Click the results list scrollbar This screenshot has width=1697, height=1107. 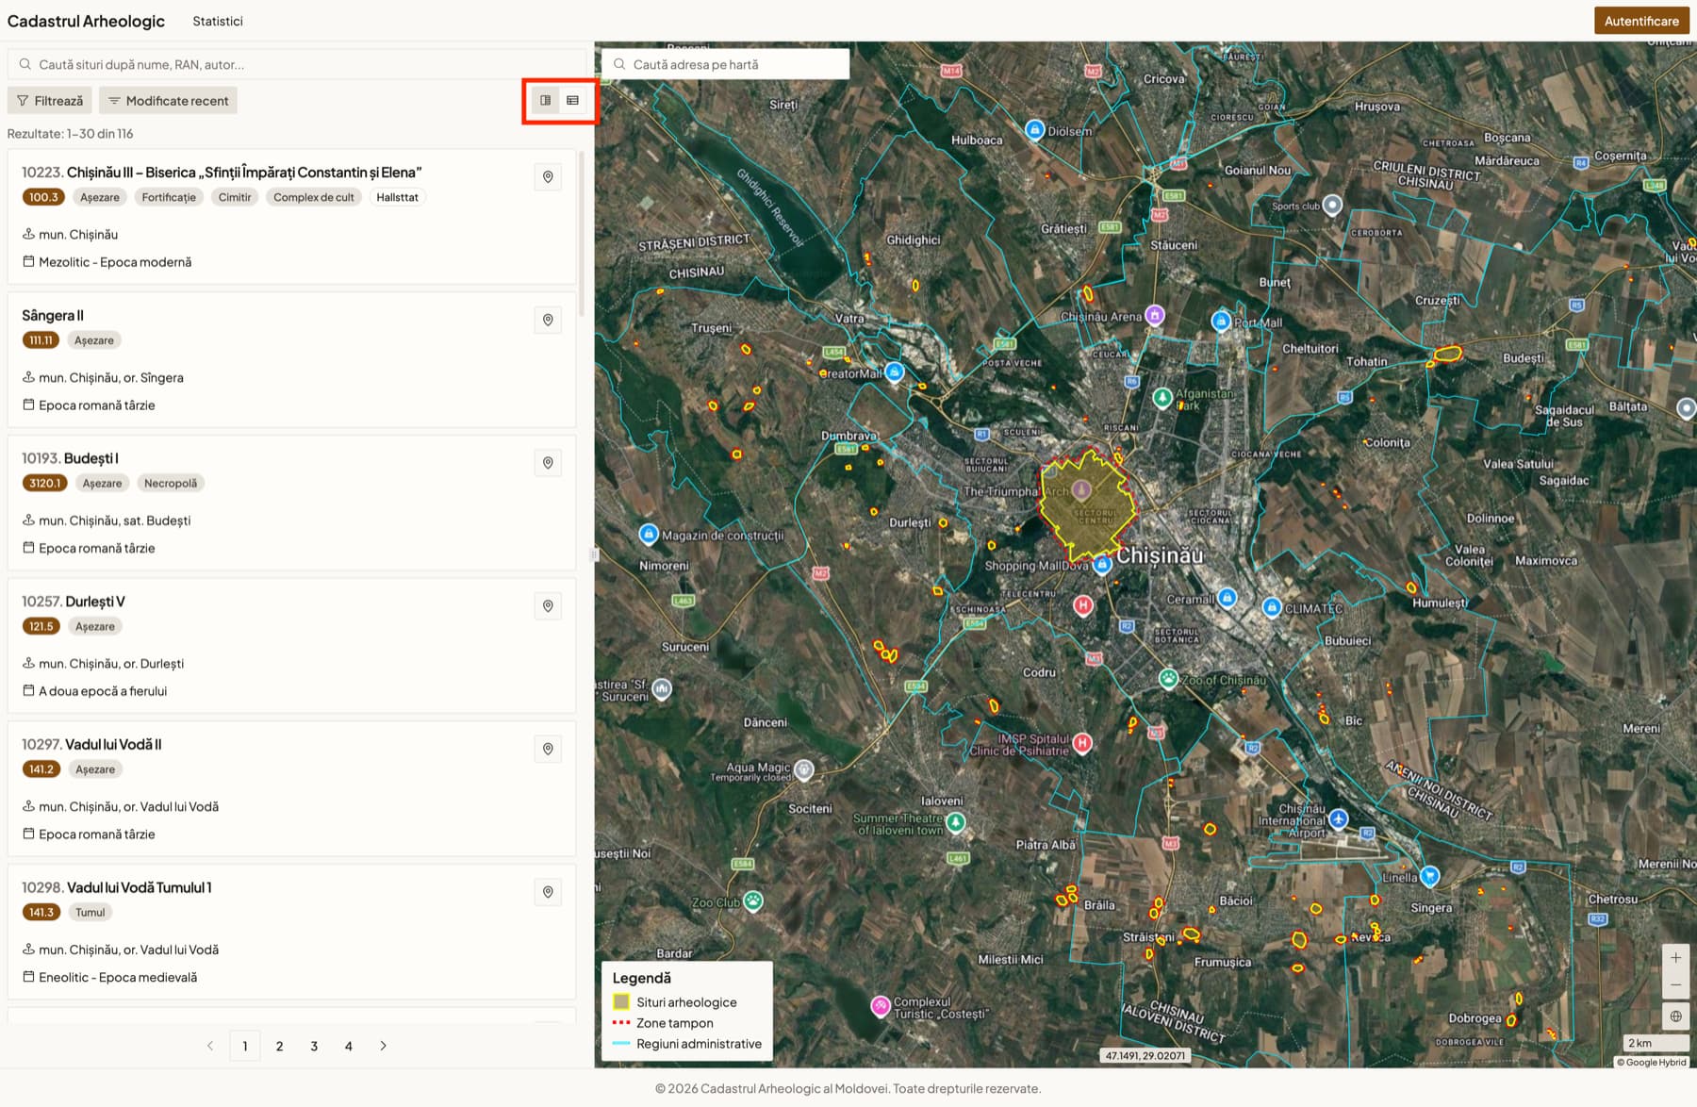(x=582, y=234)
